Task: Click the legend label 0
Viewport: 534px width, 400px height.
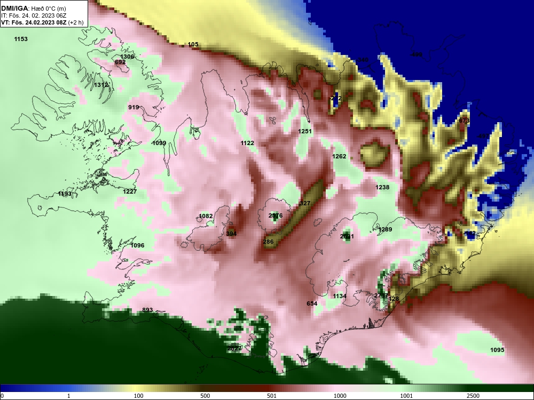Action: coord(2,396)
